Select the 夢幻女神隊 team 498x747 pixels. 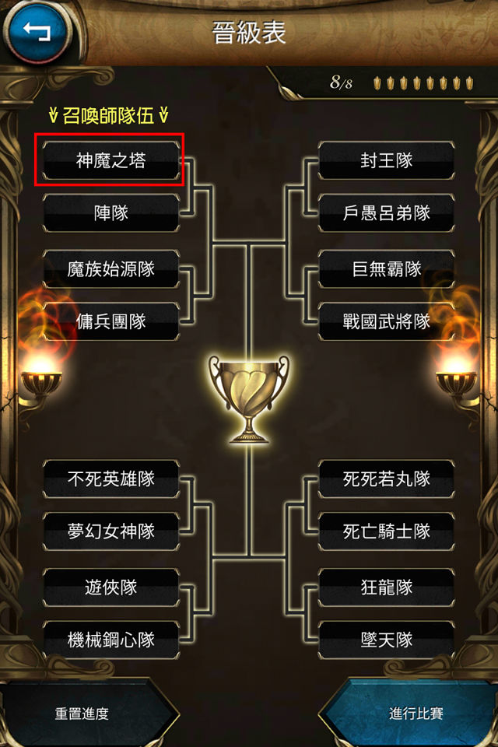point(111,531)
